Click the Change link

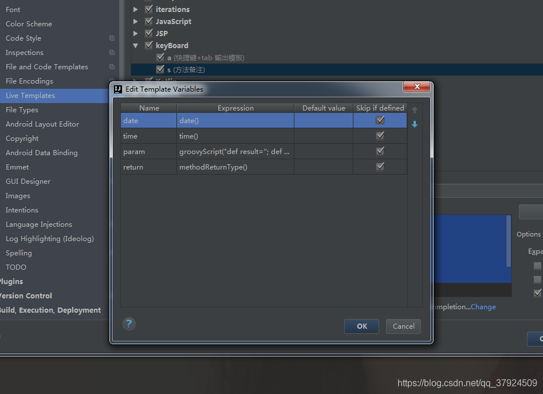[483, 307]
